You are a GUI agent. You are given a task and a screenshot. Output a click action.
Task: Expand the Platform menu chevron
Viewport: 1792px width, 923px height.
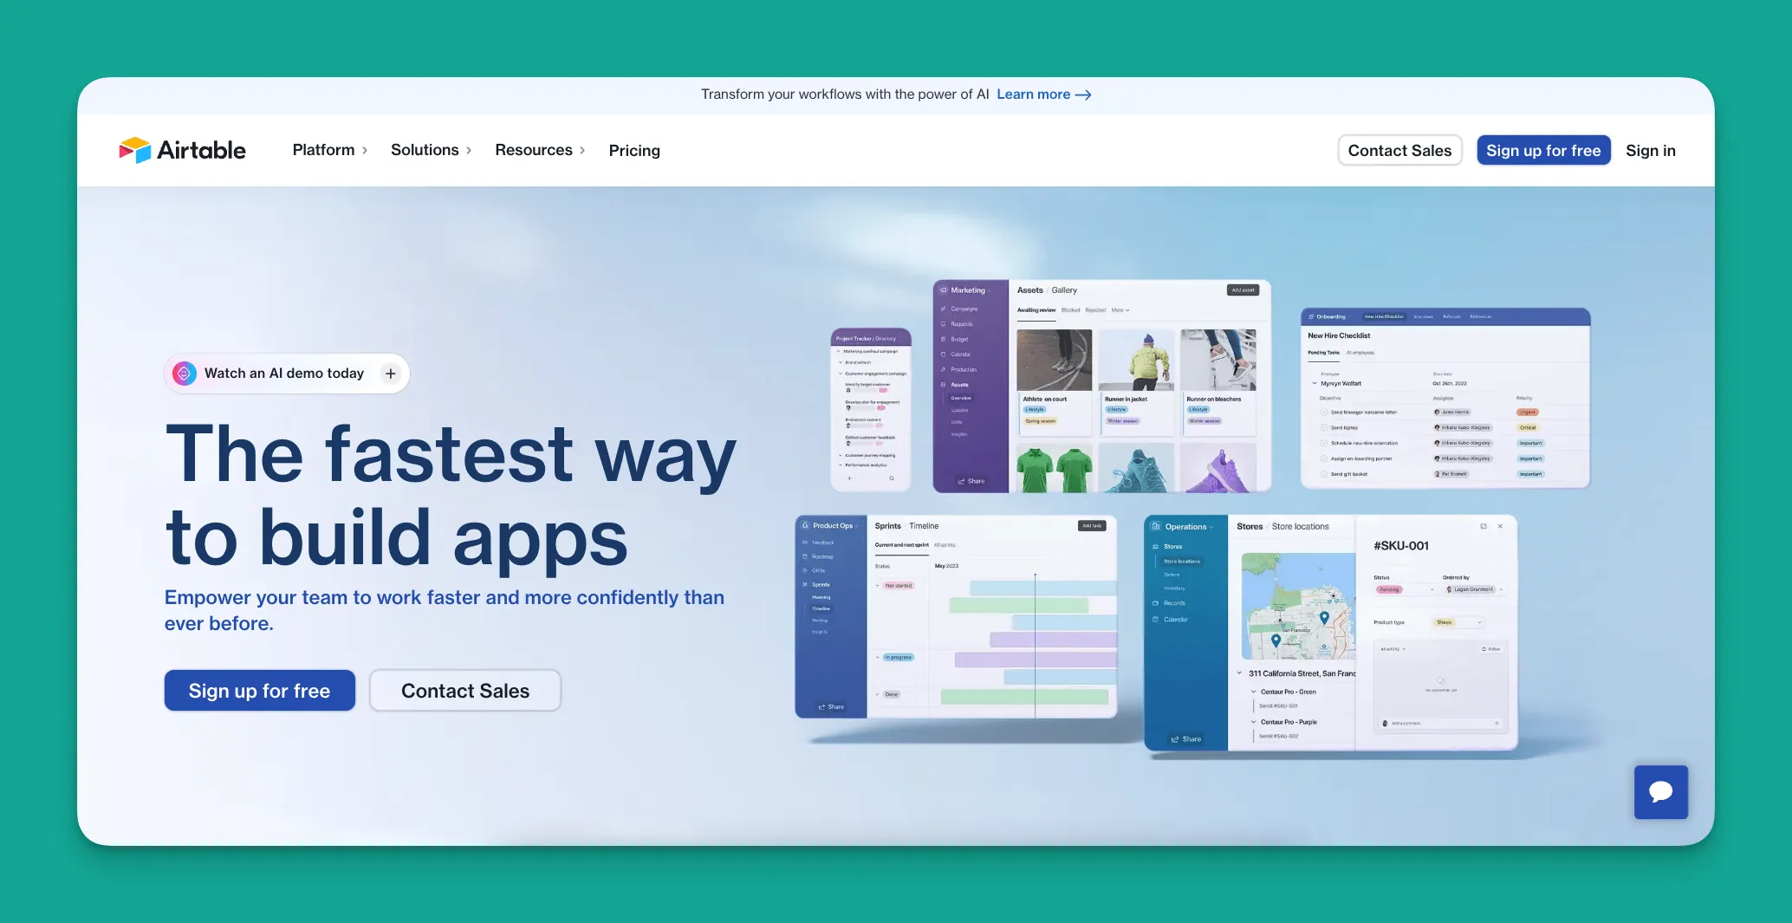click(x=365, y=151)
